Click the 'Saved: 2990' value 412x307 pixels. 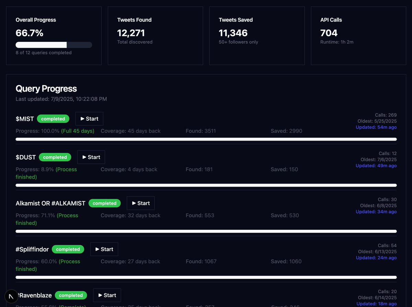coord(286,131)
